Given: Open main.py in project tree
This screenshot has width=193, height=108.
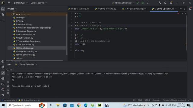Looking at the screenshot, I should coord(18,58).
